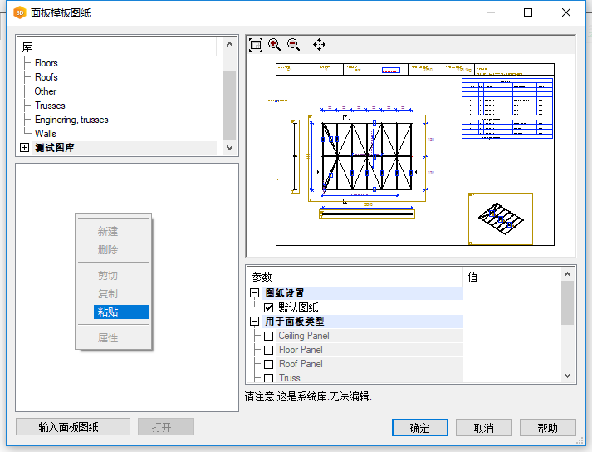Select Enginering, trusses library item
The image size is (592, 452).
[x=71, y=120]
